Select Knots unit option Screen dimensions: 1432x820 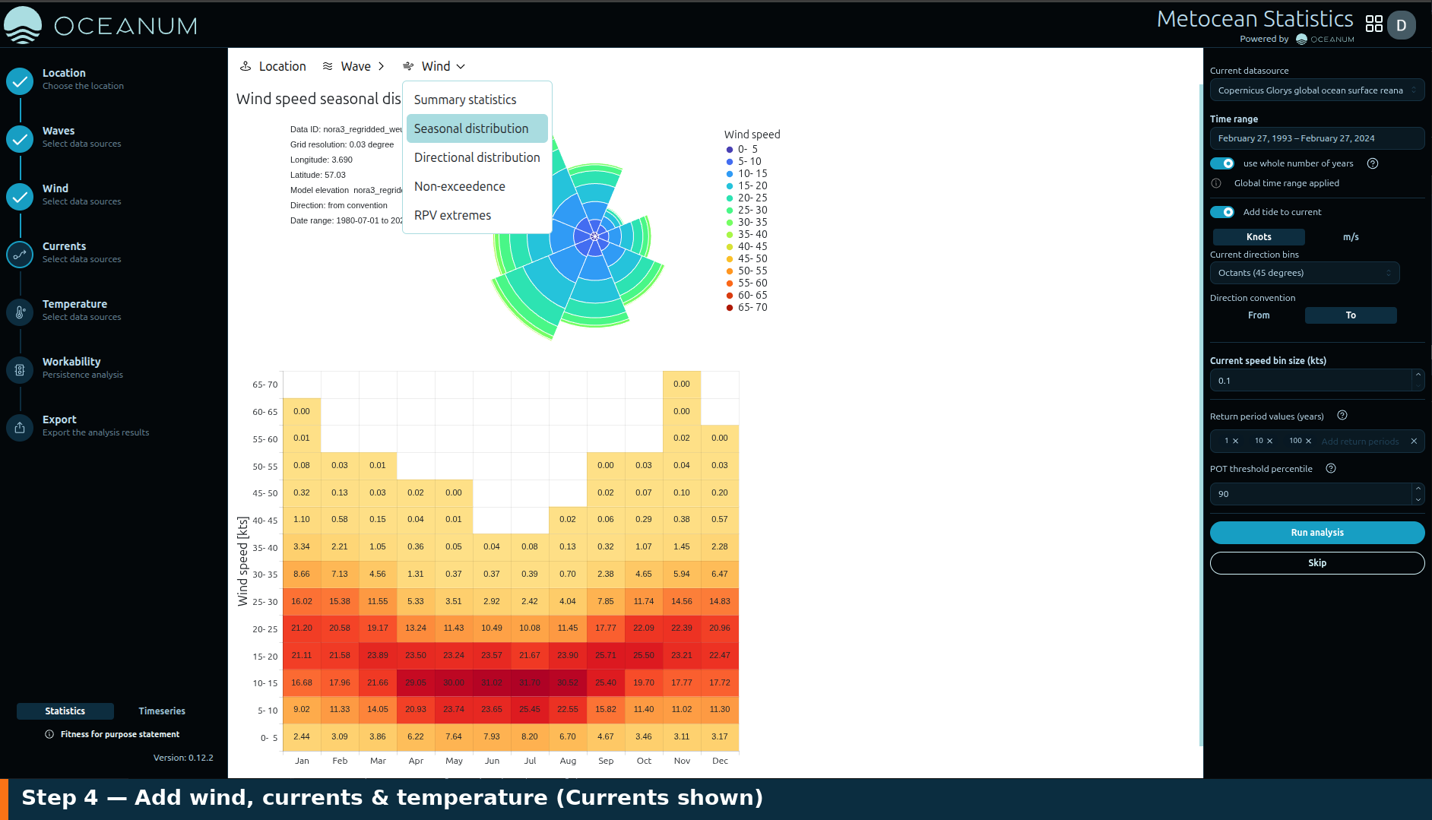coord(1259,237)
